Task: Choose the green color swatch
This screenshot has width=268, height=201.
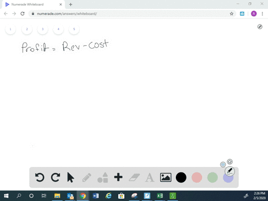Action: pyautogui.click(x=212, y=178)
